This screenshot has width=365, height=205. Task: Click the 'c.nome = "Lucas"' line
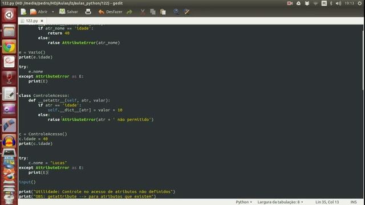pos(48,163)
